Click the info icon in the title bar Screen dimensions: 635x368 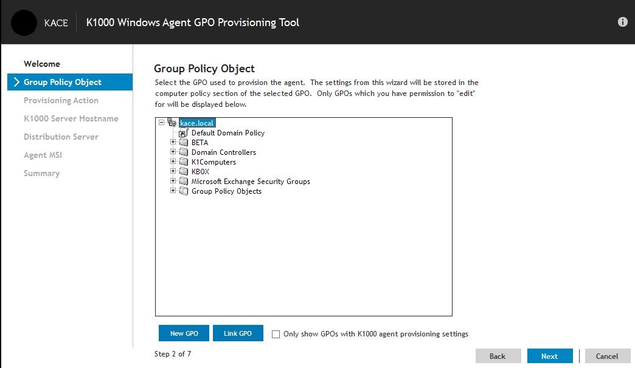click(x=622, y=22)
